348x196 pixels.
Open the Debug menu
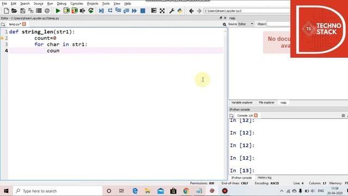coord(61,4)
